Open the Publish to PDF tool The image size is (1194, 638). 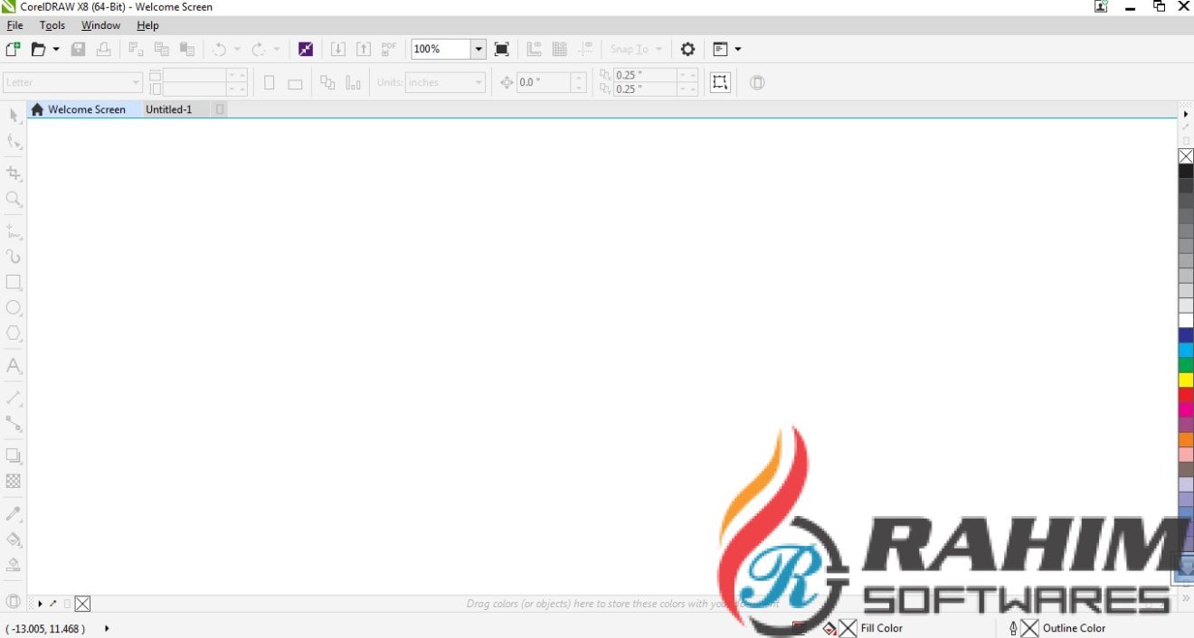(388, 49)
